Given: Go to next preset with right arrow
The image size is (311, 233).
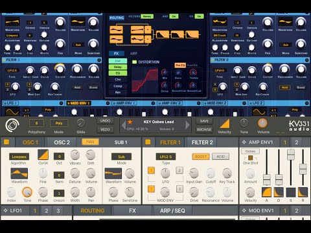Looking at the screenshot, I should tap(187, 125).
